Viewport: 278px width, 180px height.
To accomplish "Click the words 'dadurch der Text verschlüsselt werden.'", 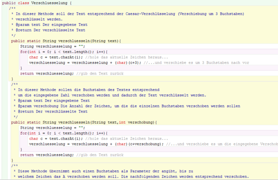I will tap(164, 95).
